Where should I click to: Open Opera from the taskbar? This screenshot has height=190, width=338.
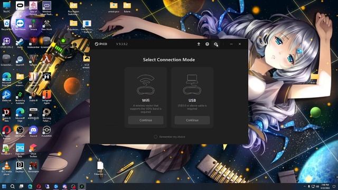[x=39, y=186]
